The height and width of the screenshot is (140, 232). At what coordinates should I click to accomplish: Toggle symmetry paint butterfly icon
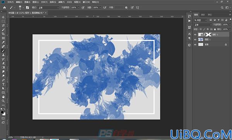(137, 8)
